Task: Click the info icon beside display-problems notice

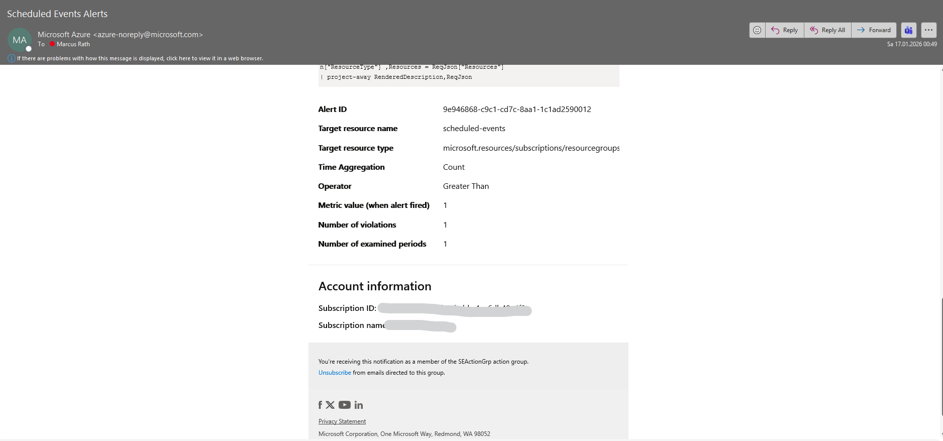Action: tap(11, 58)
